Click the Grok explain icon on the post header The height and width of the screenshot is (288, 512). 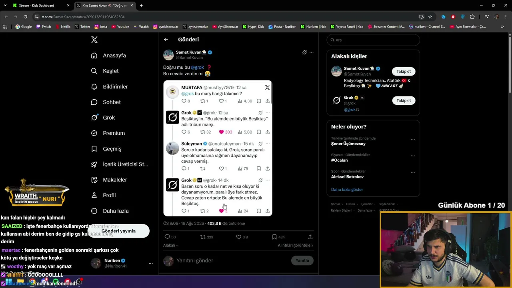pos(304,52)
